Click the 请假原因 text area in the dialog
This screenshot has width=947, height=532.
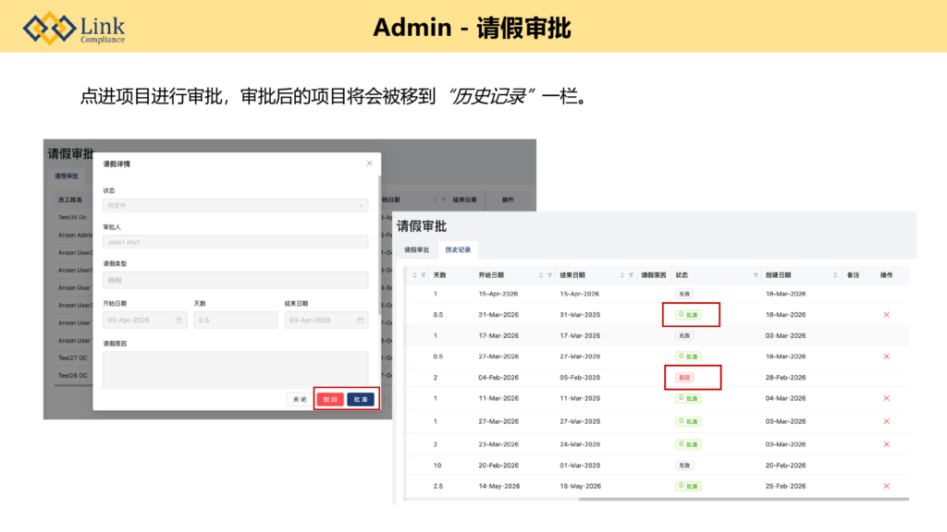click(x=235, y=369)
